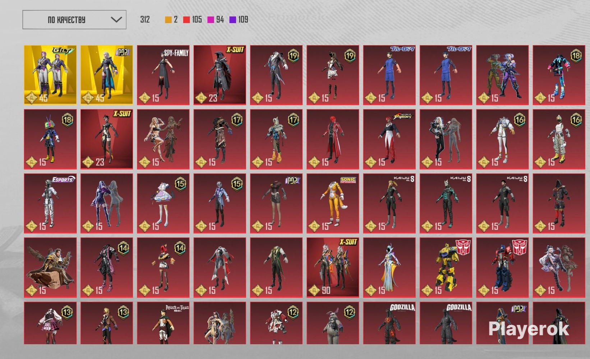Pick the blonde bikini duo outfit
The image size is (590, 359).
click(163, 139)
